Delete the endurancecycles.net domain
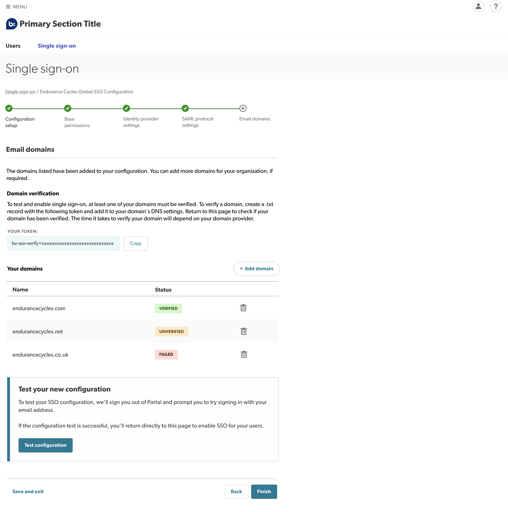The height and width of the screenshot is (512, 508). 243,331
